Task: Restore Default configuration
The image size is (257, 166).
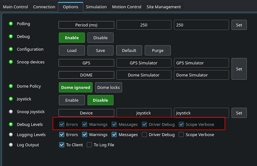Action: click(129, 50)
